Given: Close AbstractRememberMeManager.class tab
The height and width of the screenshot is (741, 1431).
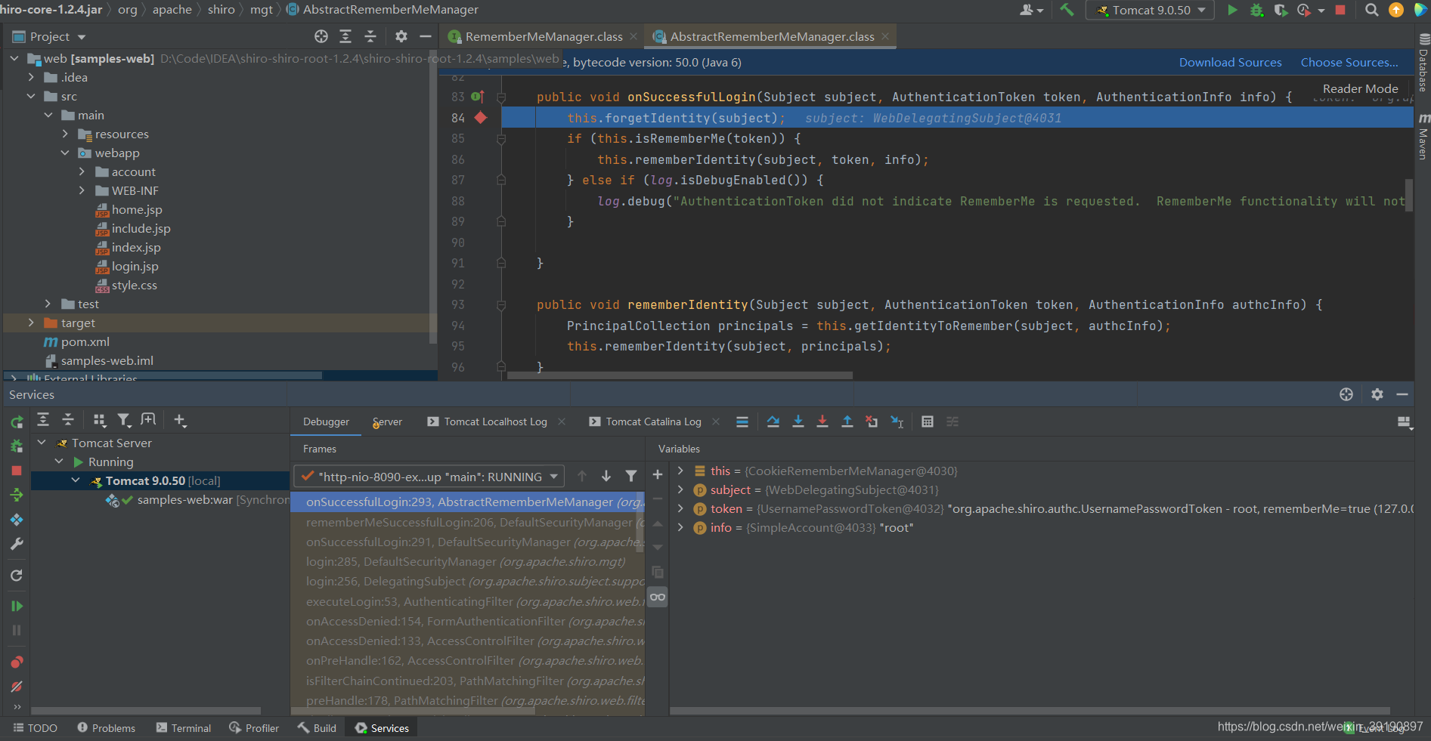Looking at the screenshot, I should click(885, 36).
